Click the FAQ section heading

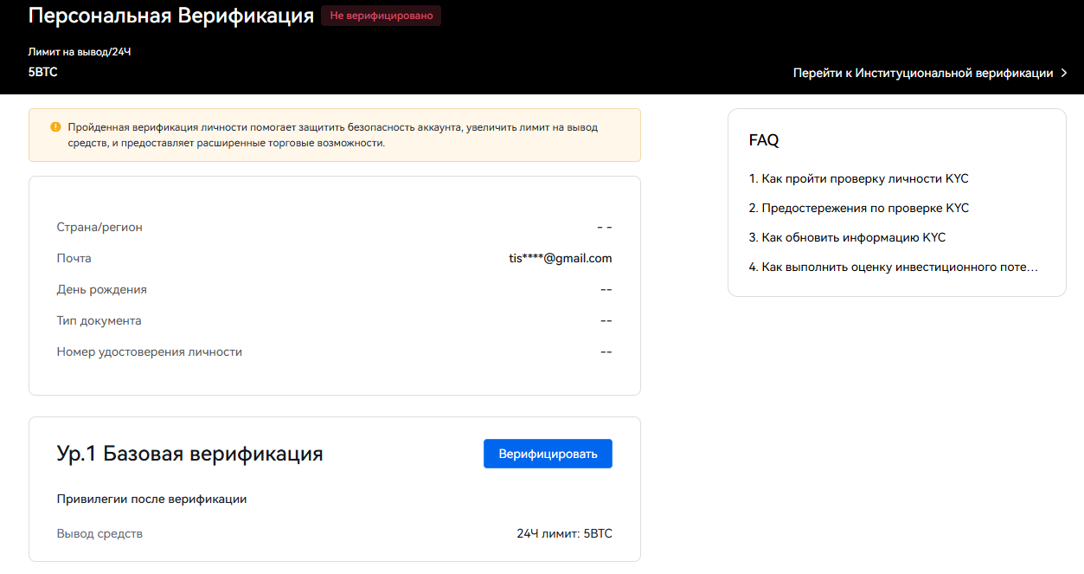[x=763, y=139]
